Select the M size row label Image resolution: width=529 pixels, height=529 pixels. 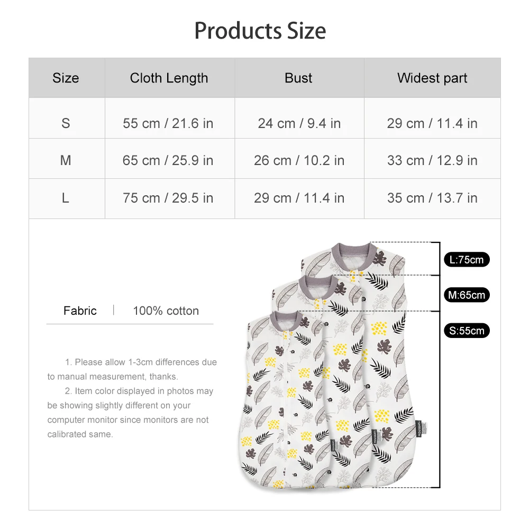point(66,160)
